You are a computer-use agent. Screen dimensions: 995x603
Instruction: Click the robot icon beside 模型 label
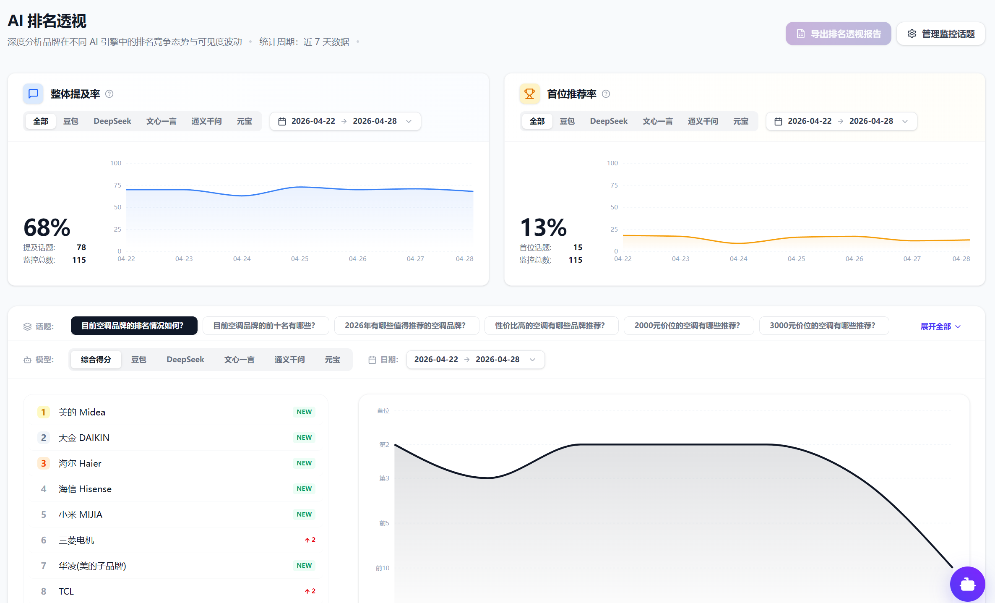point(27,360)
